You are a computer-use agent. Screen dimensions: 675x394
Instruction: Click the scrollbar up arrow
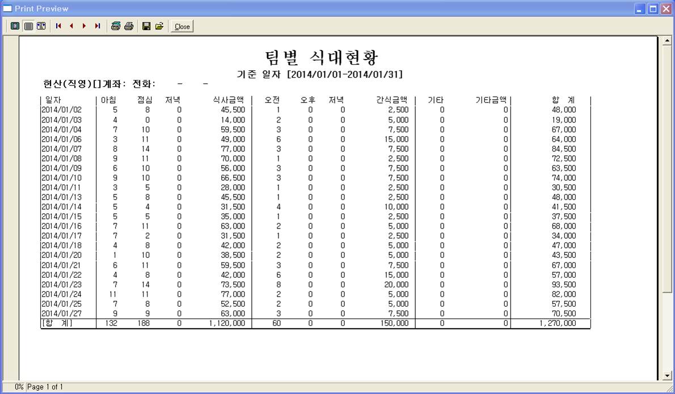tap(667, 41)
